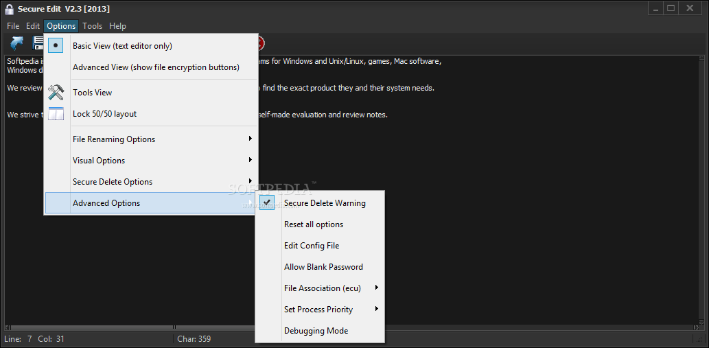Click the blue arrow open-file toolbar icon
Image resolution: width=709 pixels, height=348 pixels.
pos(16,43)
